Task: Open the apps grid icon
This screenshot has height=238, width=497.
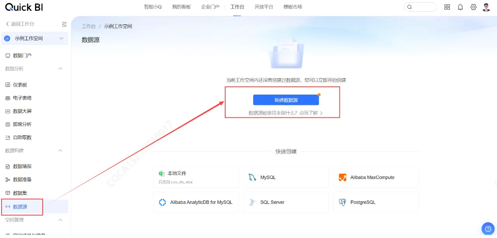Action: [x=447, y=7]
